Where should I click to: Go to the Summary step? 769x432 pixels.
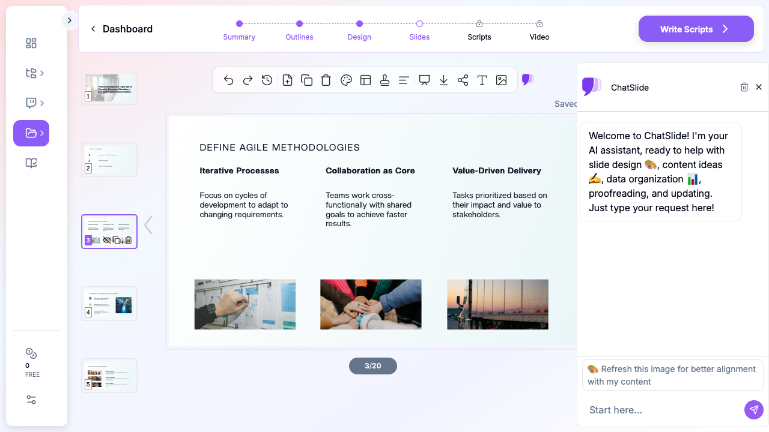click(x=239, y=37)
